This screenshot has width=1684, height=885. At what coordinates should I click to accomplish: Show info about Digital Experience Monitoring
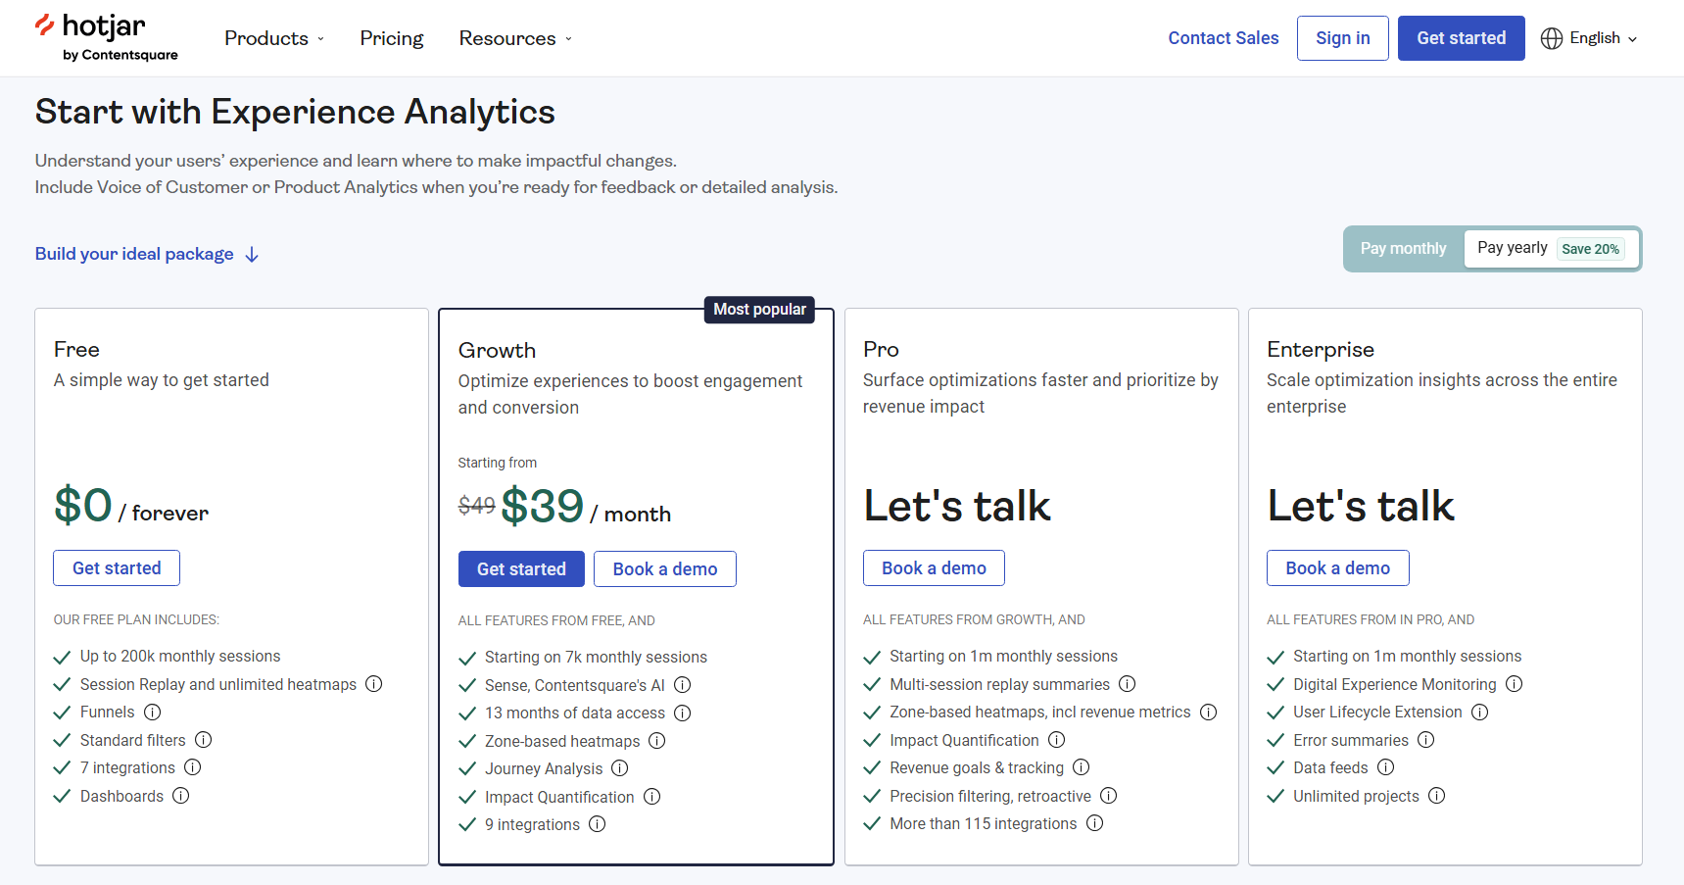[1515, 684]
